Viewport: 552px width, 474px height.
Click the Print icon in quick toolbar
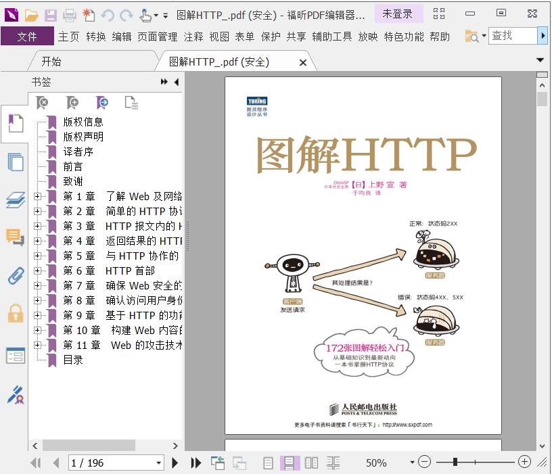click(x=70, y=15)
